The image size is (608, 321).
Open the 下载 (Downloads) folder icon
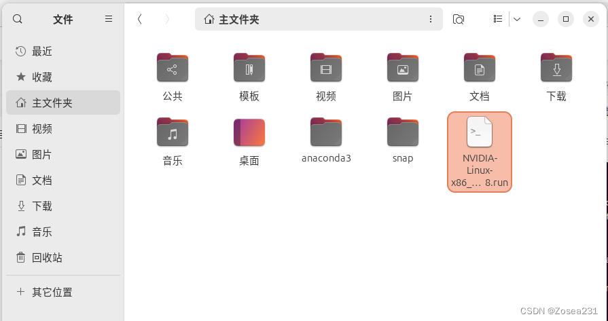tap(556, 68)
